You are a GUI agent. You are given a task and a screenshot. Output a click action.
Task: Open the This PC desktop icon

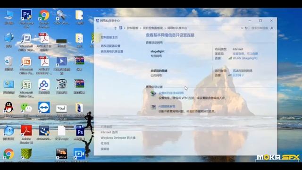8,16
